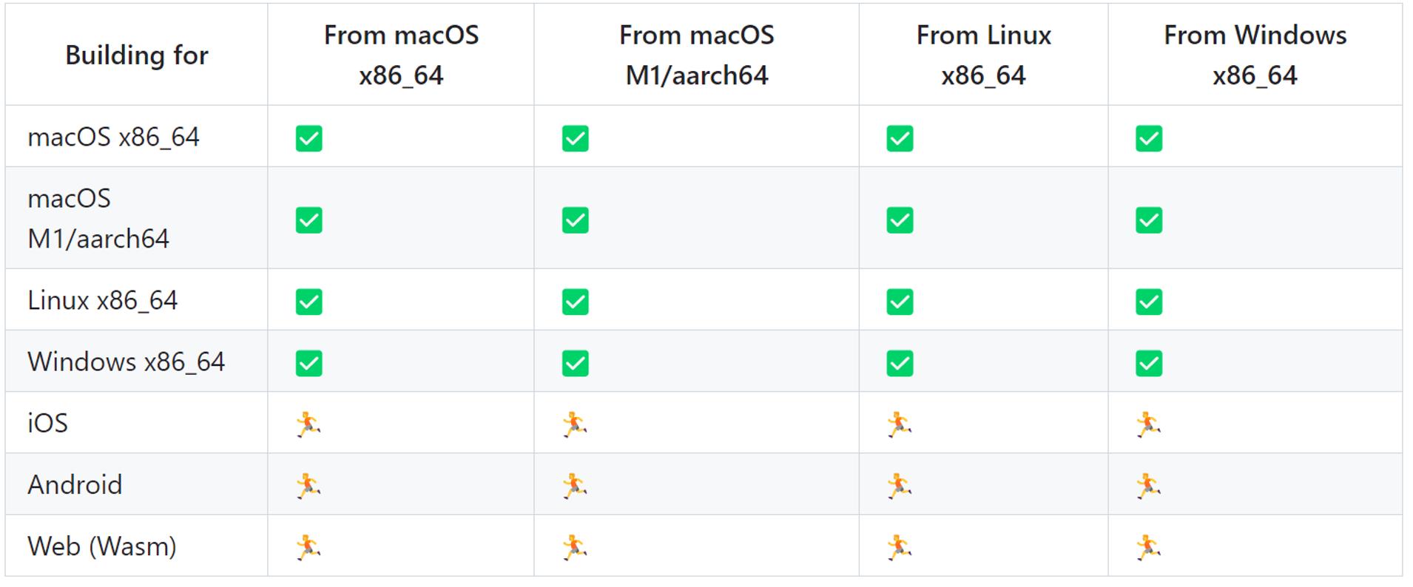Click the running icon for Web (Wasm) from Windows x86_64
Image resolution: width=1413 pixels, height=587 pixels.
click(1149, 547)
